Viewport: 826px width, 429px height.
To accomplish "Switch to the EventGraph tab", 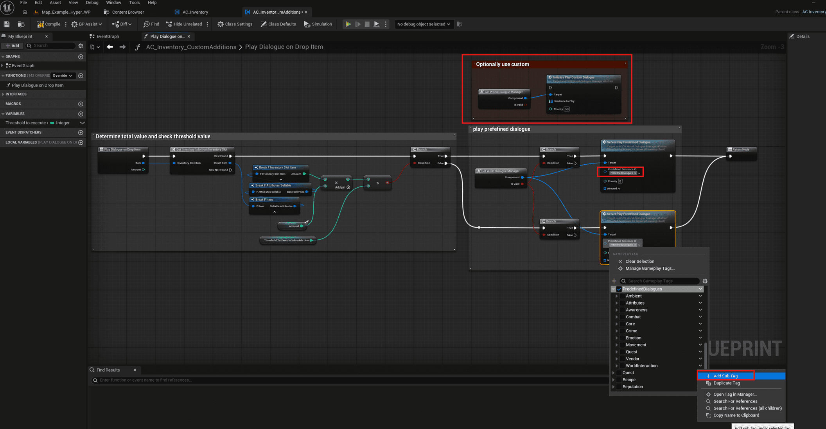I will (104, 36).
